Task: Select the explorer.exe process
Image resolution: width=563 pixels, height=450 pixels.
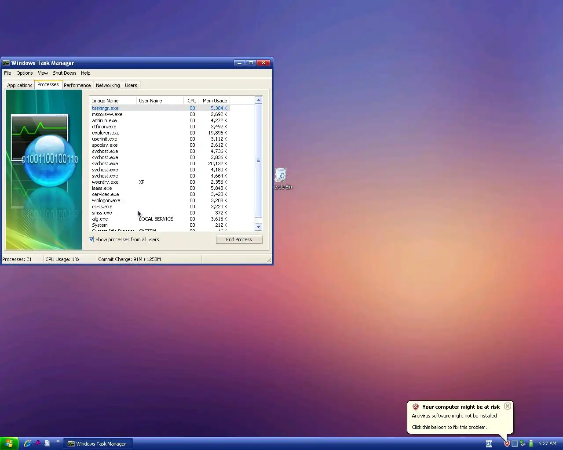Action: [160, 133]
